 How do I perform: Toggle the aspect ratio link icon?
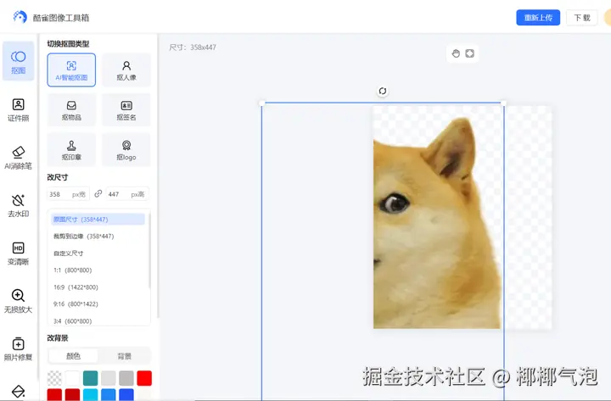pyautogui.click(x=98, y=193)
